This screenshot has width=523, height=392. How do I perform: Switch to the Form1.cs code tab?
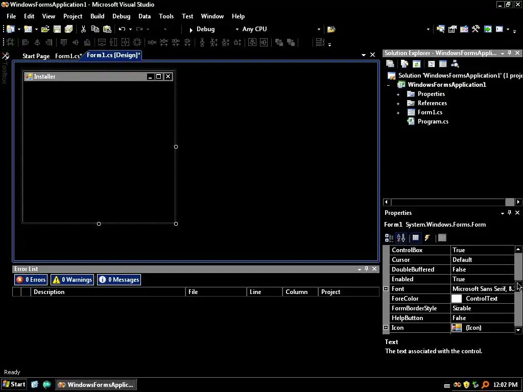tap(68, 56)
